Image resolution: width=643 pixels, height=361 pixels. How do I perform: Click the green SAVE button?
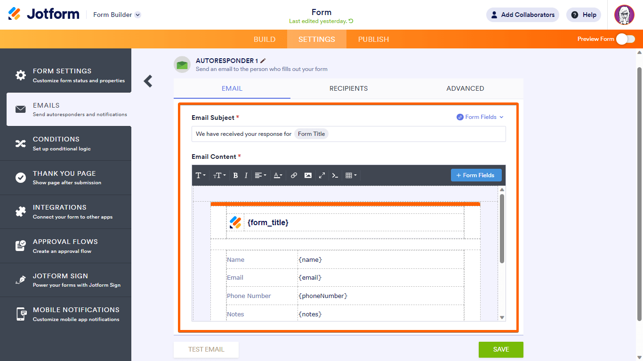(x=501, y=349)
